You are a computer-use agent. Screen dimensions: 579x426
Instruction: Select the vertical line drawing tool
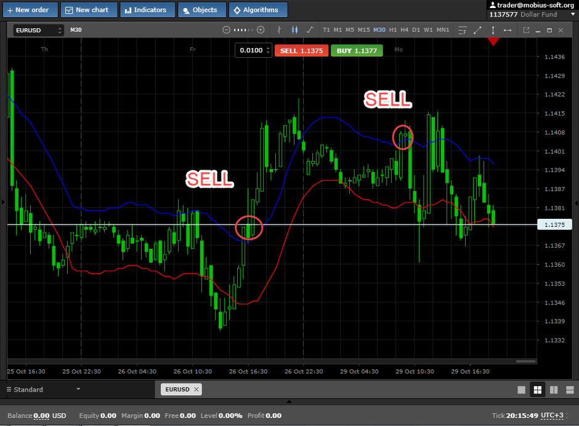coord(493,30)
